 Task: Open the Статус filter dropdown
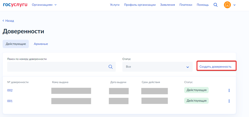[157, 67]
